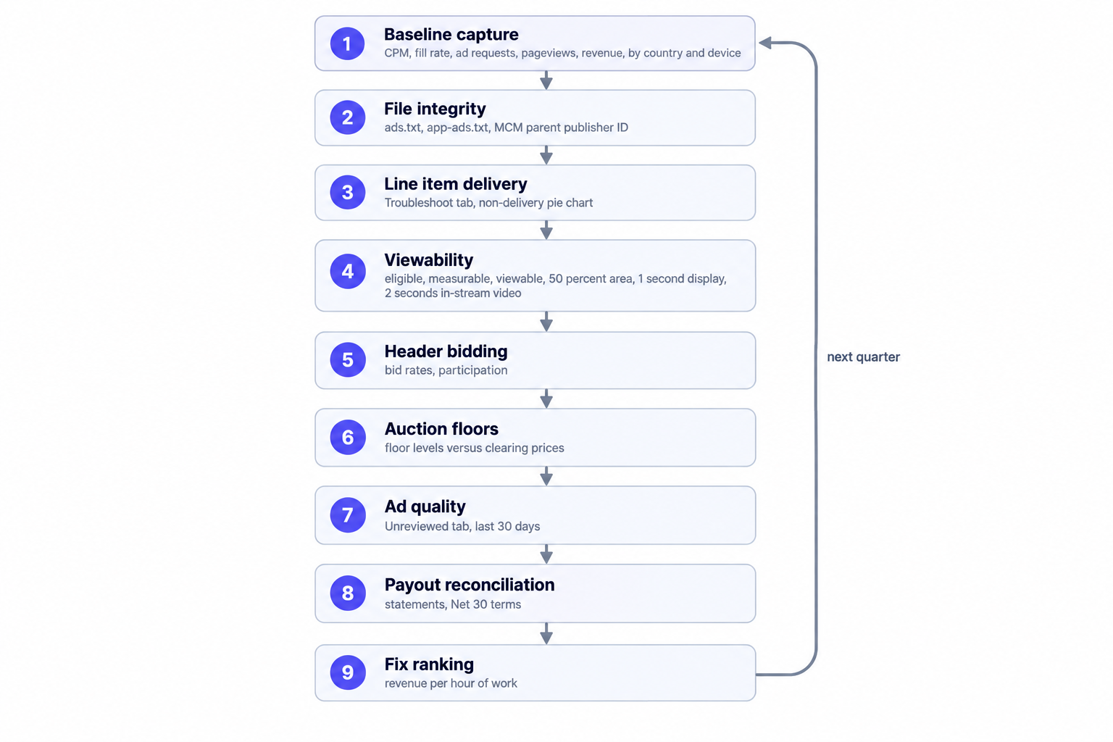The height and width of the screenshot is (742, 1113).
Task: Click the next quarter loop label
Action: coord(863,357)
